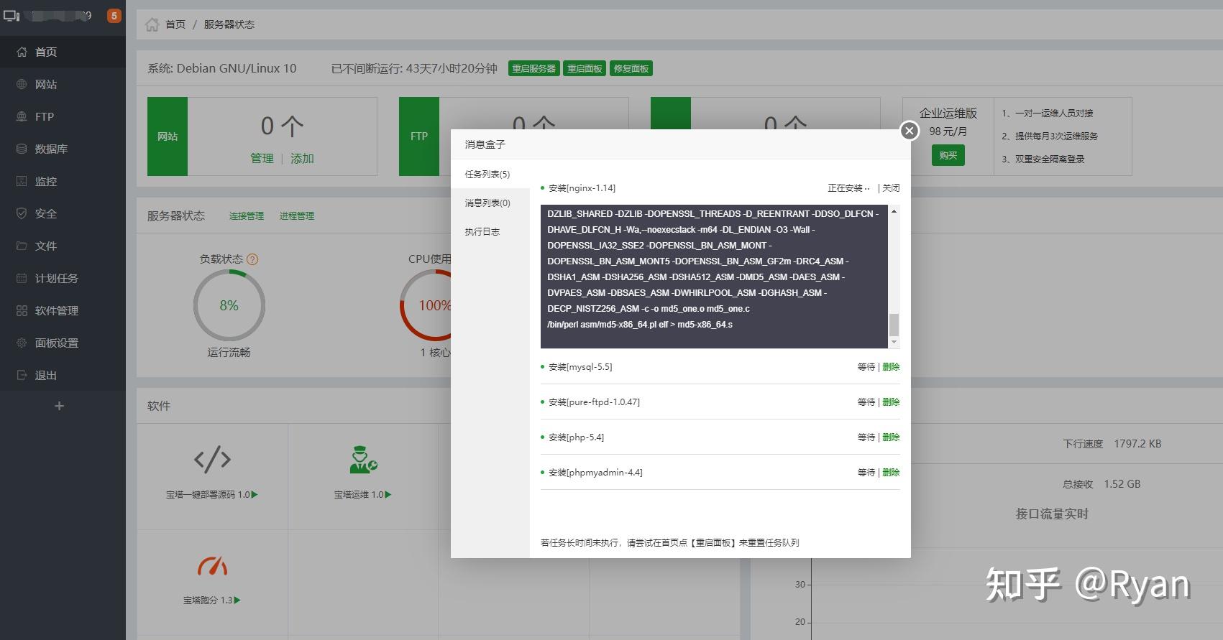Click the green FTP tile
This screenshot has width=1223, height=640.
(x=419, y=136)
